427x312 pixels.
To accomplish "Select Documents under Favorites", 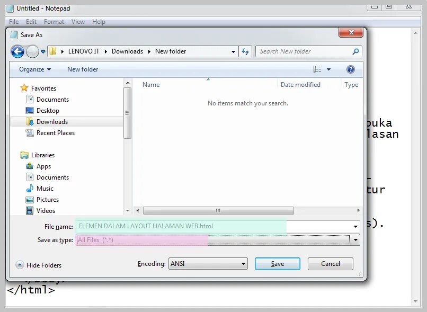I will (x=52, y=100).
